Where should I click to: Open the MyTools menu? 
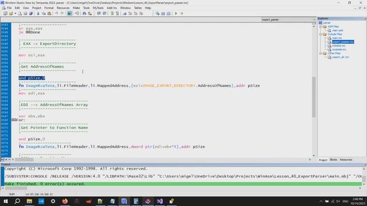click(x=98, y=8)
